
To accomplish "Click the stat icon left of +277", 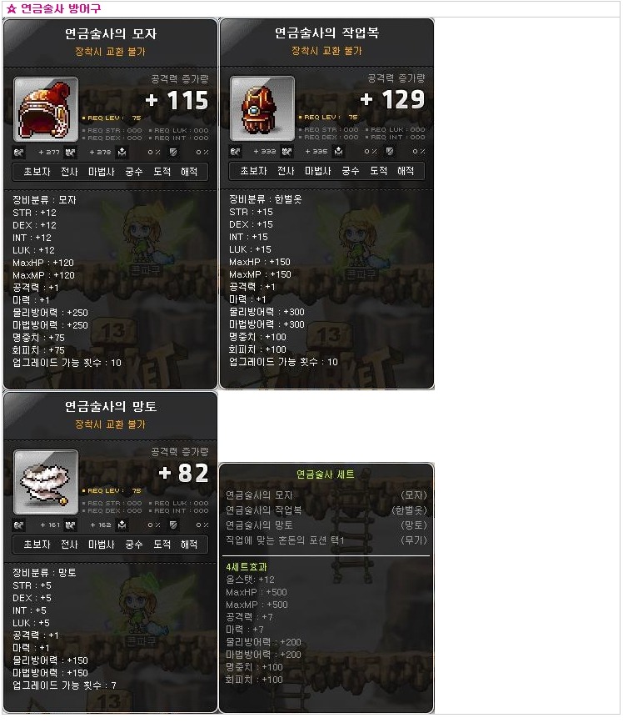I will [x=19, y=152].
